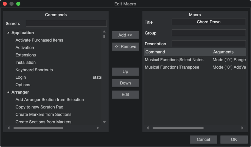
Task: Move the command Up in macro
Action: (x=125, y=72)
